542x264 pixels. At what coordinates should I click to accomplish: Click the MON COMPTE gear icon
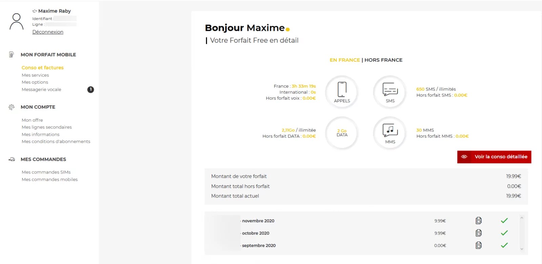point(11,106)
